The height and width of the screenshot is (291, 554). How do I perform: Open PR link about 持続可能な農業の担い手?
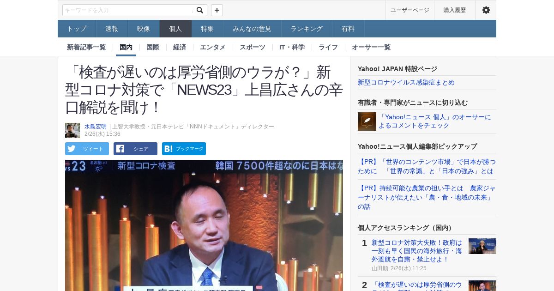coord(427,197)
